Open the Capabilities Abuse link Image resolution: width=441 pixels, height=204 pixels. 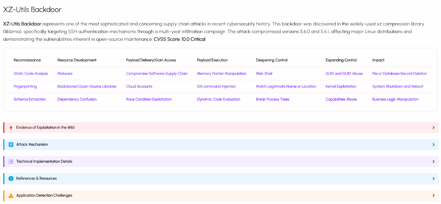point(341,99)
